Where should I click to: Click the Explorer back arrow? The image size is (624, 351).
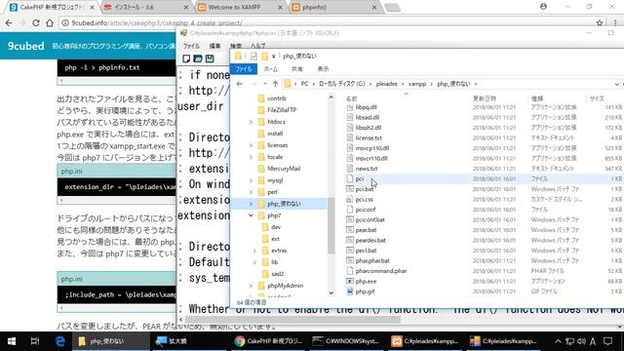click(x=239, y=84)
